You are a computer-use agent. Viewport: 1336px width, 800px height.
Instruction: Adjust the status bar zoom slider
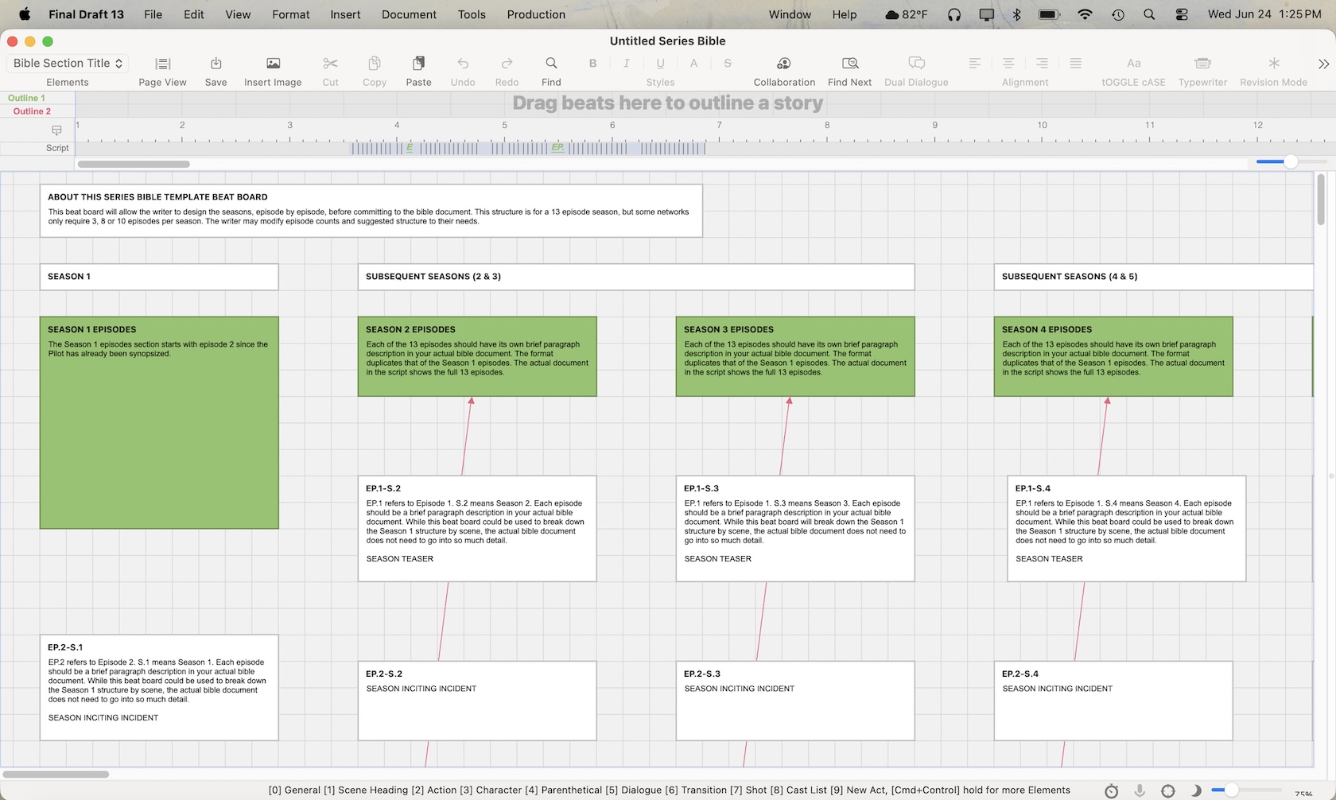pos(1230,790)
